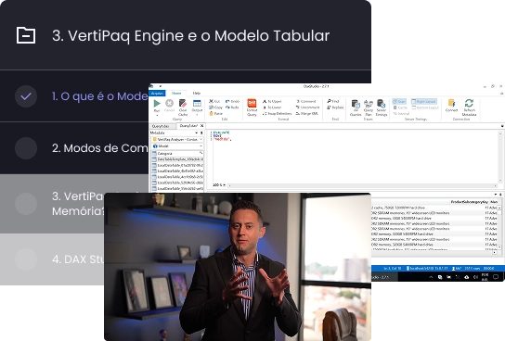Enable the Query Plan trace icon

[369, 104]
